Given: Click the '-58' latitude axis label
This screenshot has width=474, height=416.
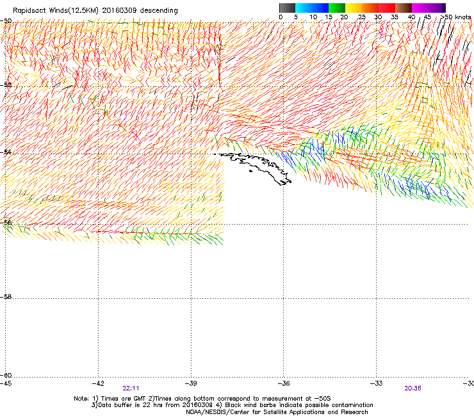Looking at the screenshot, I should (x=6, y=297).
